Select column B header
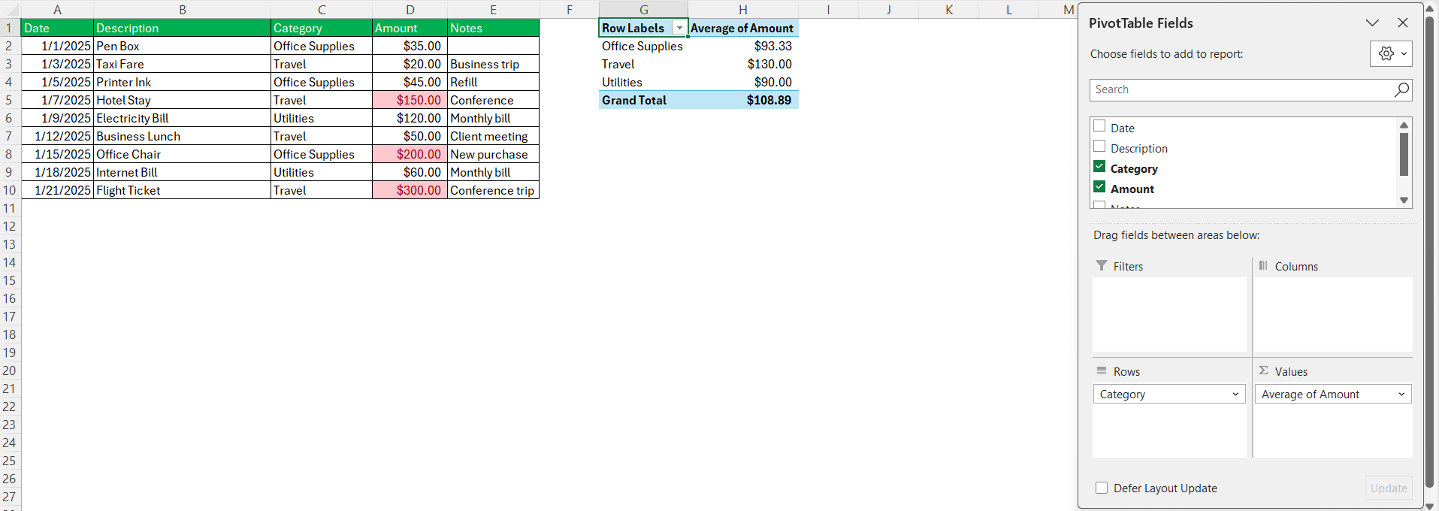 [182, 10]
